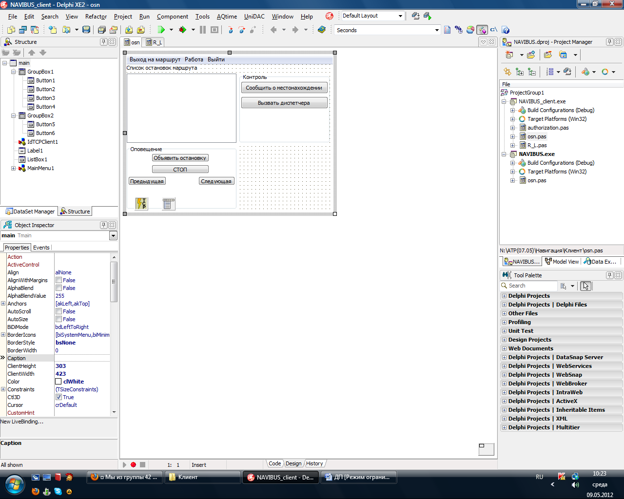624x499 pixels.
Task: Click the Save floppy disk icon
Action: tap(86, 30)
